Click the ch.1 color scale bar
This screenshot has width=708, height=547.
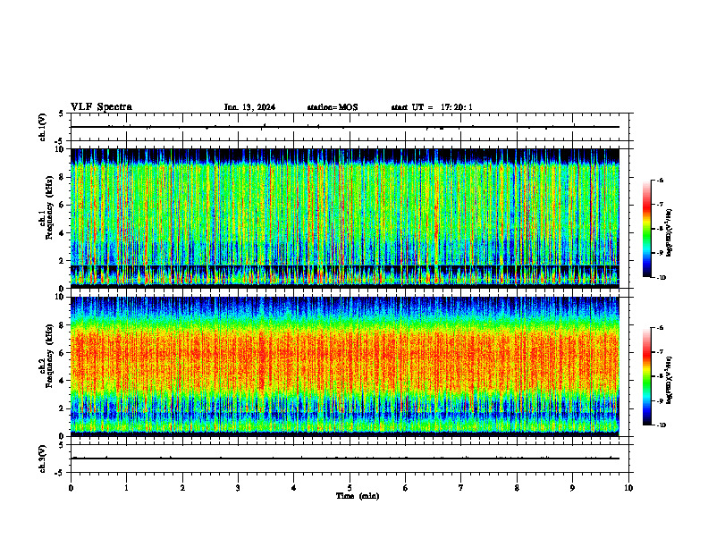[x=646, y=229]
